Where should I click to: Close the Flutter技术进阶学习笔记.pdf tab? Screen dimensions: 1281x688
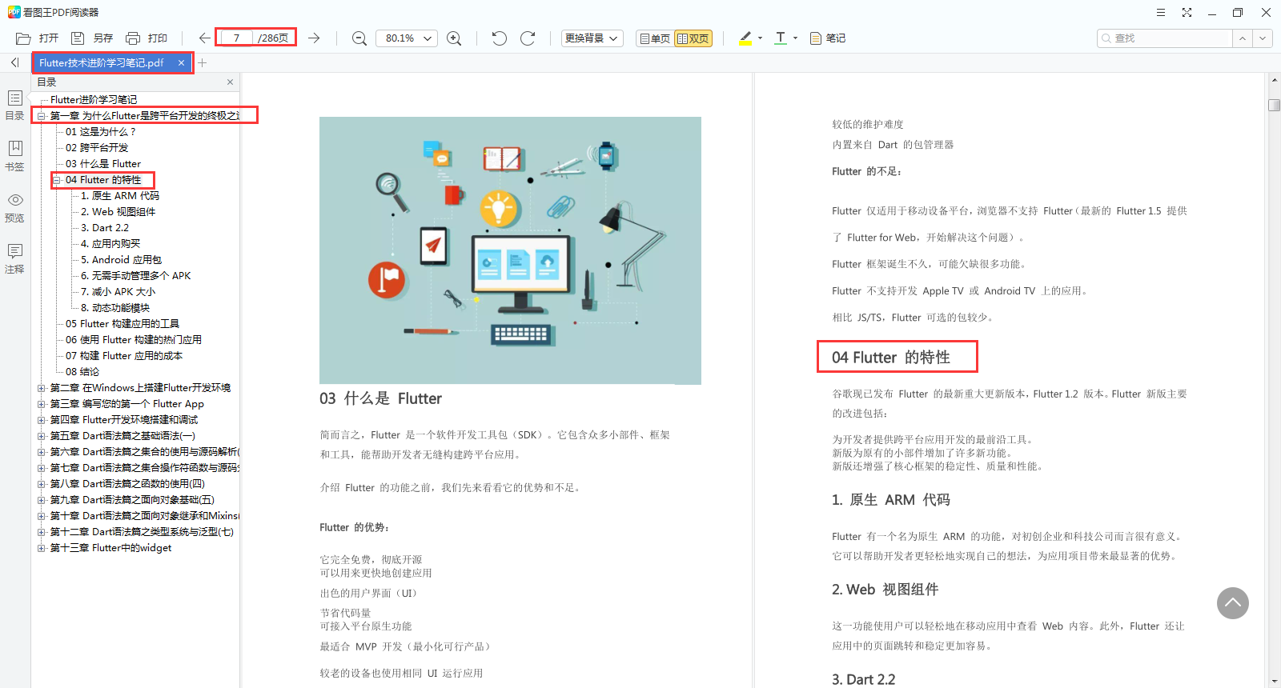(181, 62)
